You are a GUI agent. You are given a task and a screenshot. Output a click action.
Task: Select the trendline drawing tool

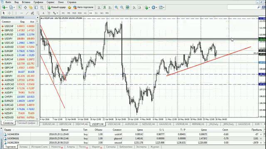(x=27, y=13)
